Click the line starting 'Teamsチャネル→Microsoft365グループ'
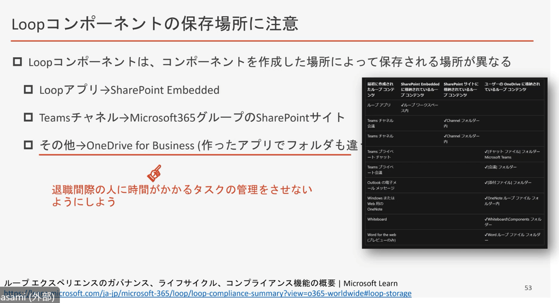This screenshot has width=559, height=303. [x=192, y=117]
